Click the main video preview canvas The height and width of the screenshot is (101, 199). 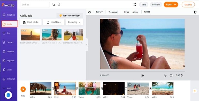142,44
